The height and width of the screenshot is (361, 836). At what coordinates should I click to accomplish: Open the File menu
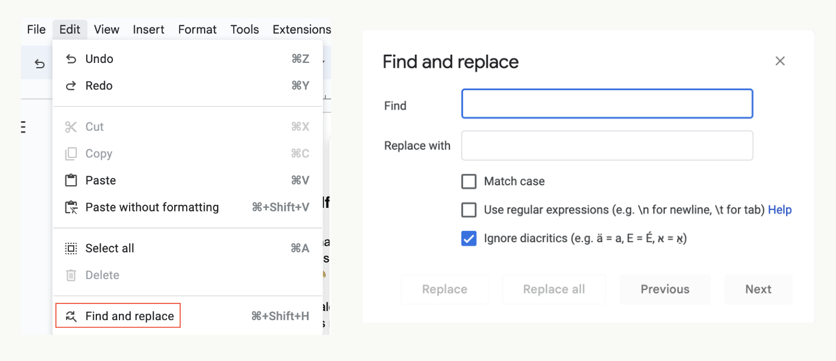(36, 30)
